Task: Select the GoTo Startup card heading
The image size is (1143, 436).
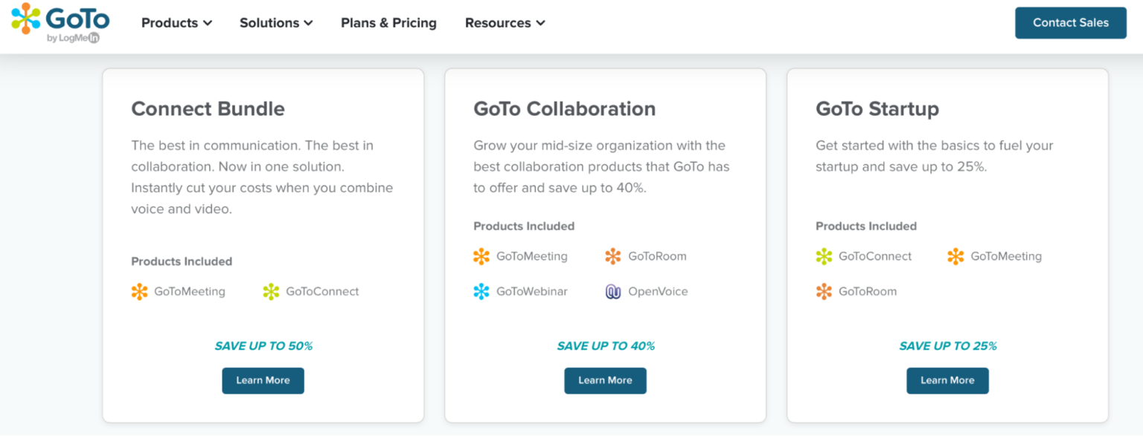Action: [877, 108]
